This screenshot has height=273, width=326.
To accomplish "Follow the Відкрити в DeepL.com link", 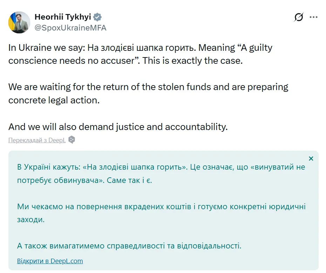I will [x=50, y=261].
